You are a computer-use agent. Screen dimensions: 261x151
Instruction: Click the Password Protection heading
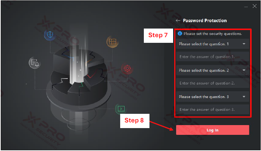(x=205, y=21)
